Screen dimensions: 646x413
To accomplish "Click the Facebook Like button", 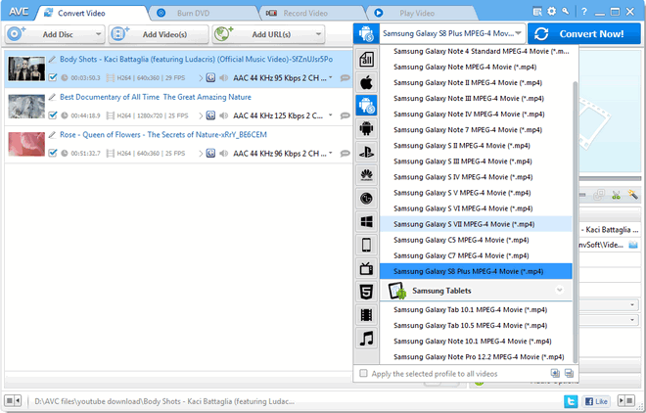I will click(596, 401).
